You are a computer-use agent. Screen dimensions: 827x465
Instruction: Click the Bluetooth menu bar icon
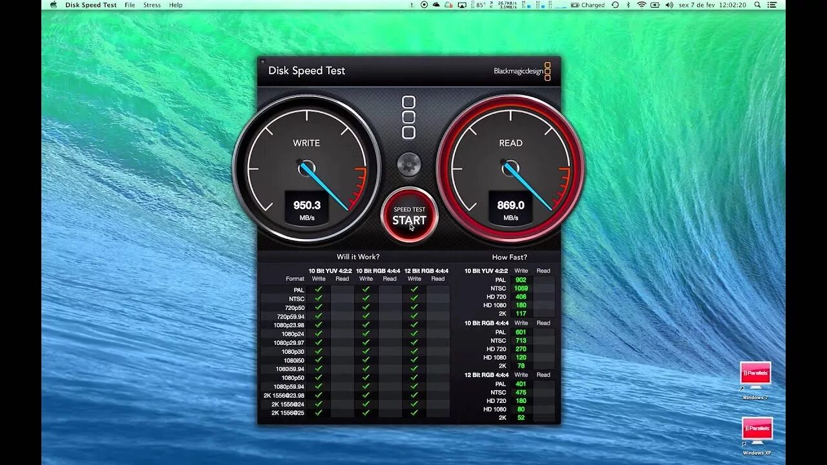[628, 5]
